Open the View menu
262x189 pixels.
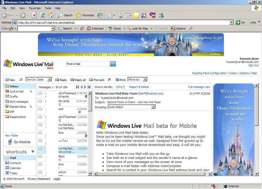point(22,8)
